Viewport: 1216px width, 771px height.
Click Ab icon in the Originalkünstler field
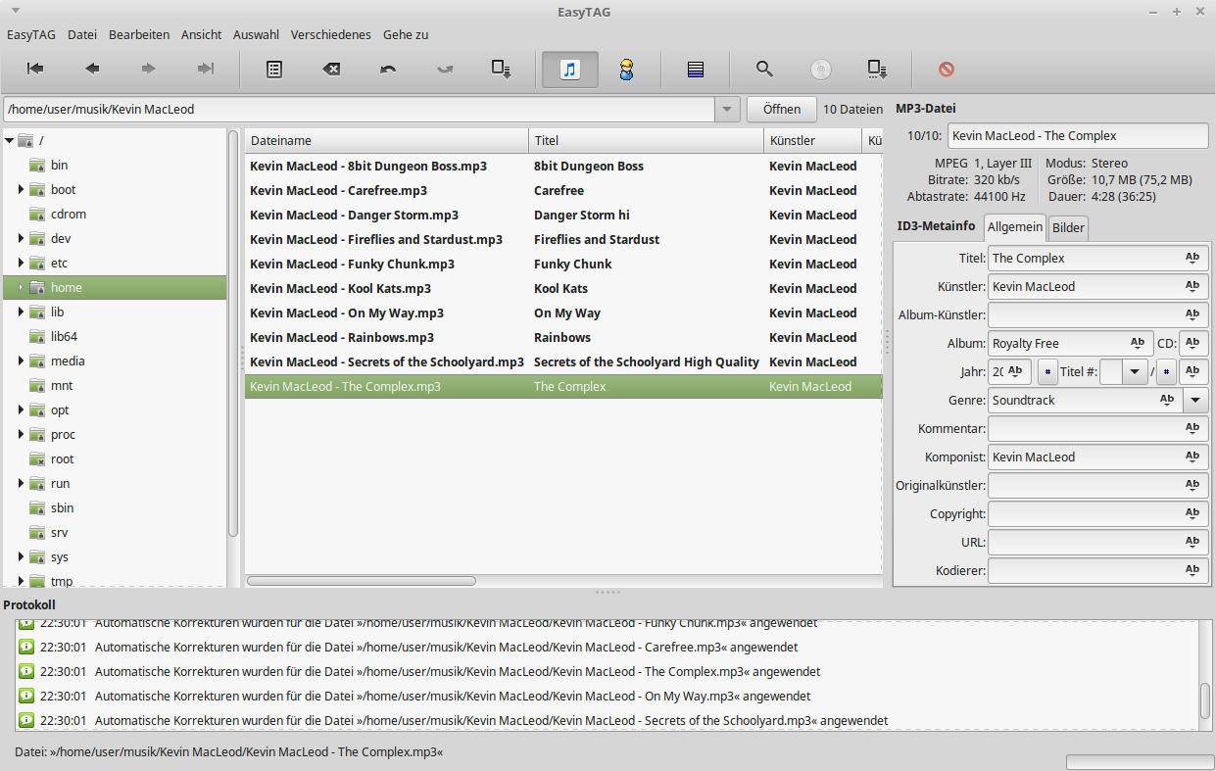[1192, 485]
